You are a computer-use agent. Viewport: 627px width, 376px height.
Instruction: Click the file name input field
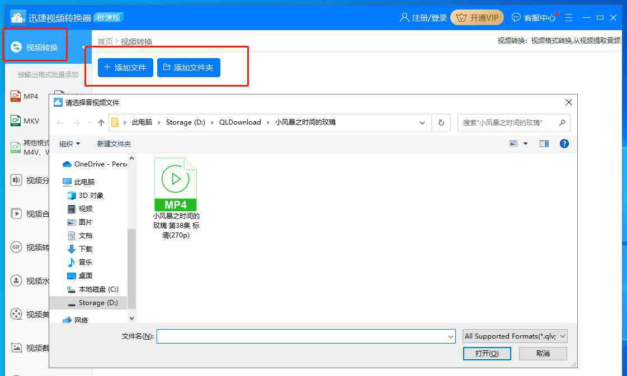pos(302,336)
